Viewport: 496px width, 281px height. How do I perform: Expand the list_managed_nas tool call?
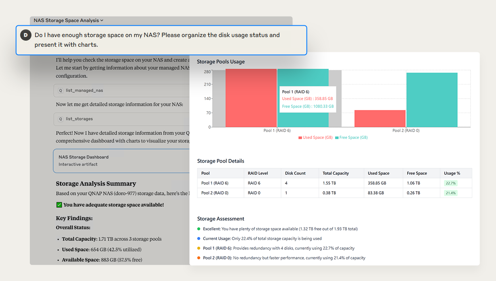84,91
